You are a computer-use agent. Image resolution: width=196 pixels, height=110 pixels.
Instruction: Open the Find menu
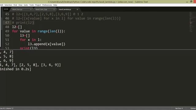tap(15, 5)
